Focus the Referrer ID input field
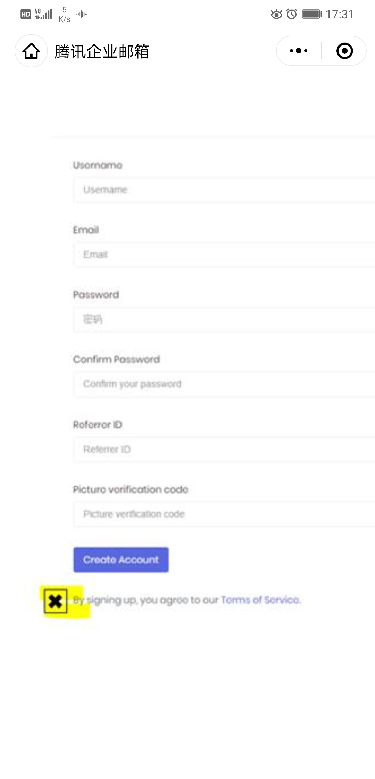This screenshot has width=375, height=779. (x=224, y=449)
